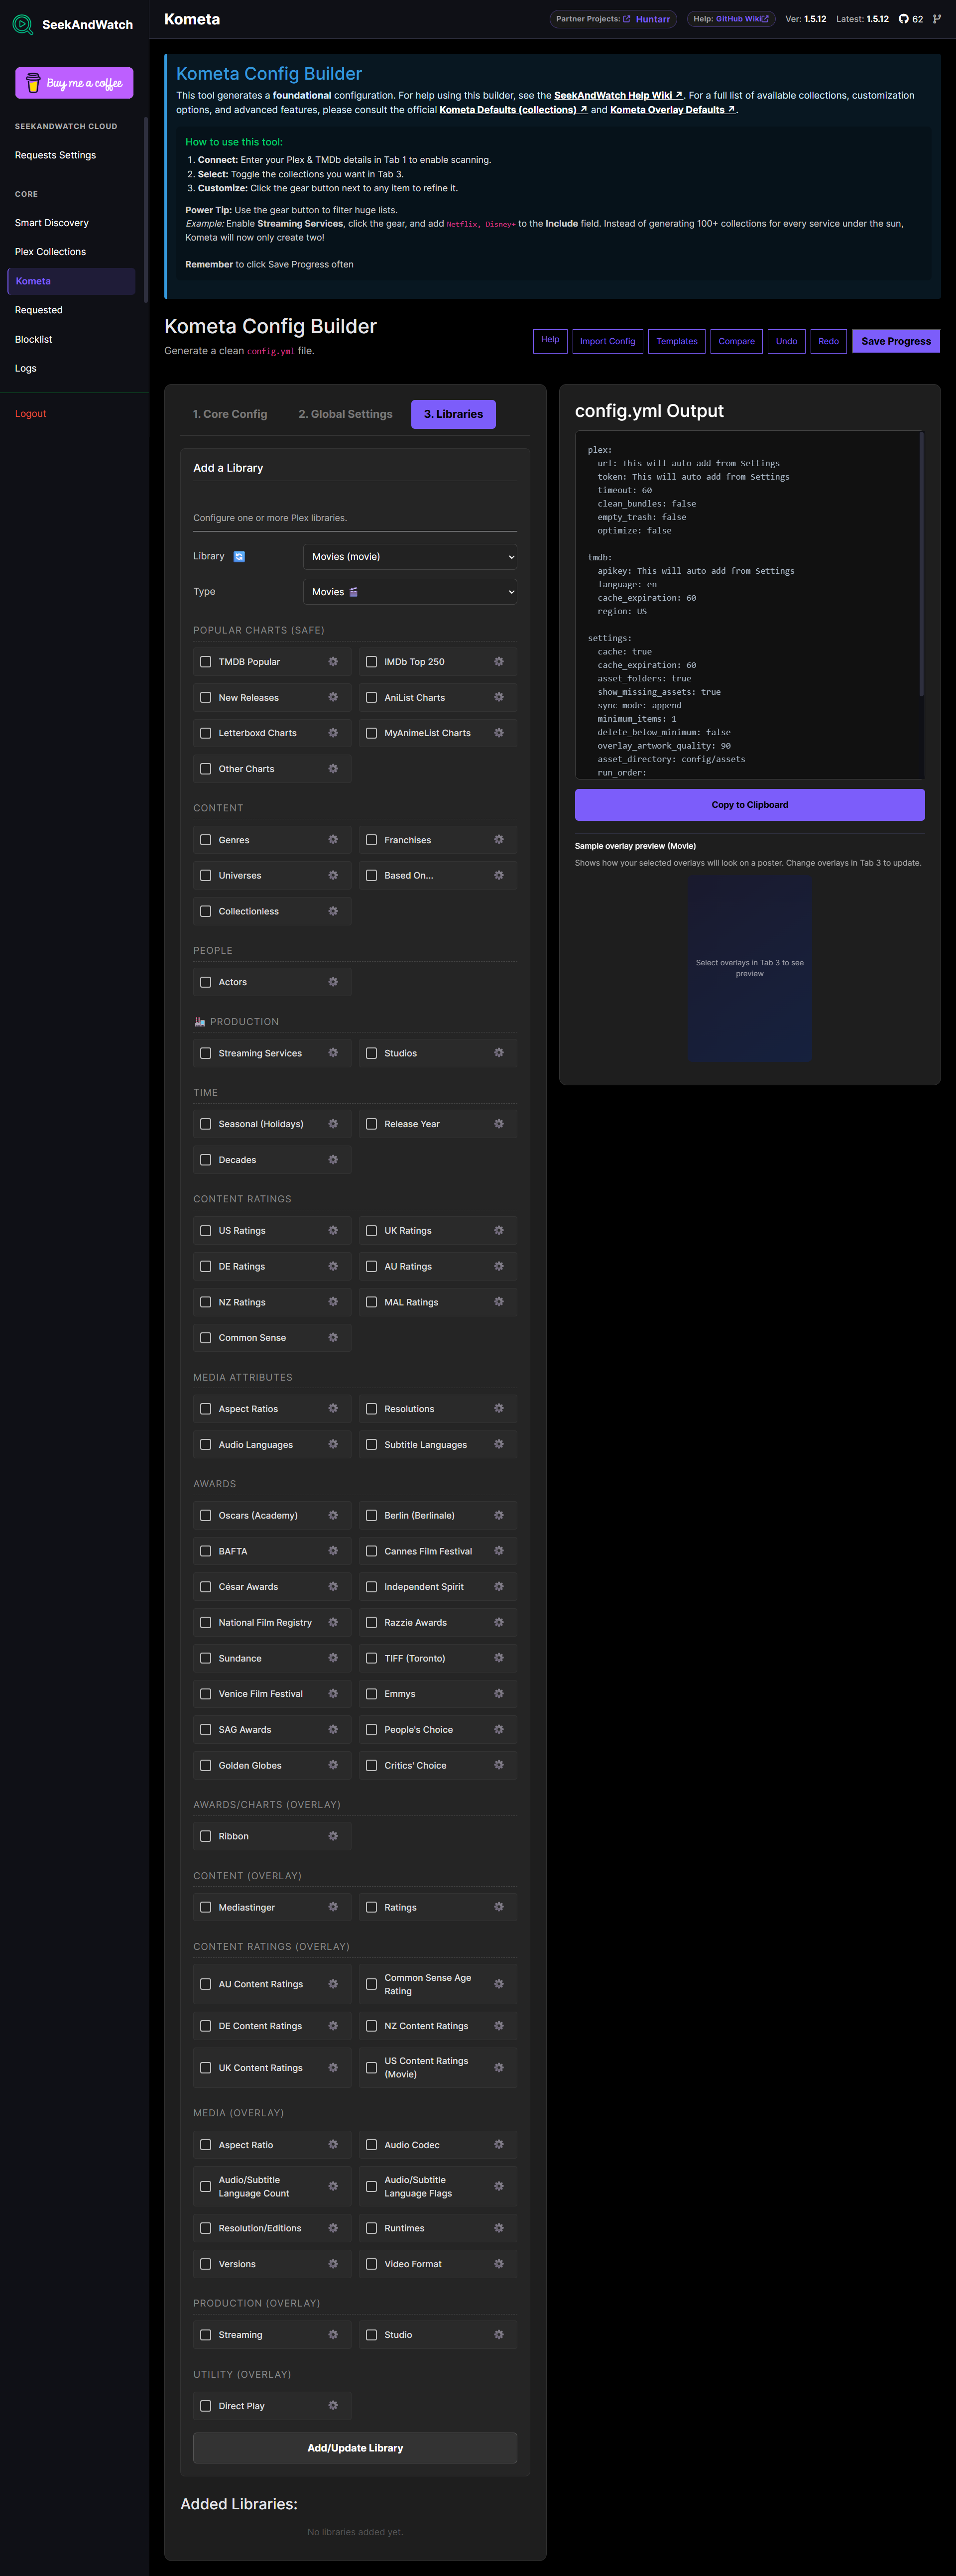Click the Save Progress button
Screen dimensions: 956x2576
896,341
